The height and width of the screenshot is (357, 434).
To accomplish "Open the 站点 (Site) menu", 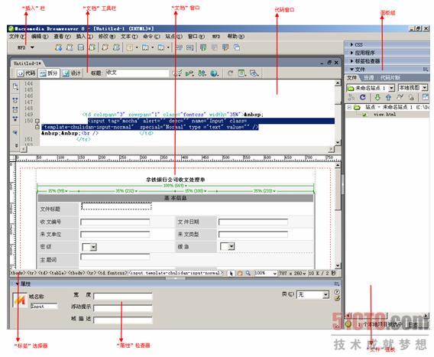I will 173,37.
